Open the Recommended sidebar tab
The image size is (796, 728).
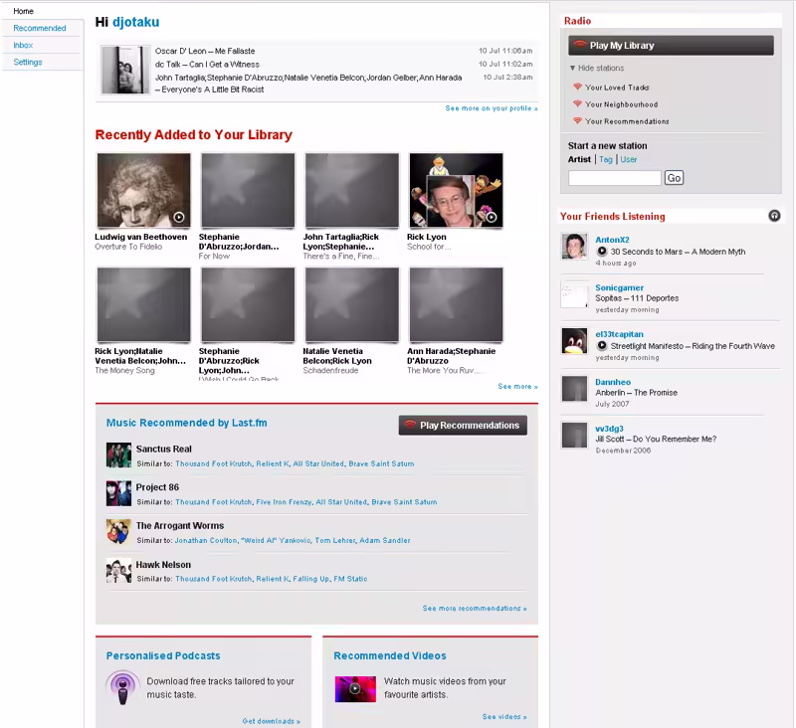40,28
